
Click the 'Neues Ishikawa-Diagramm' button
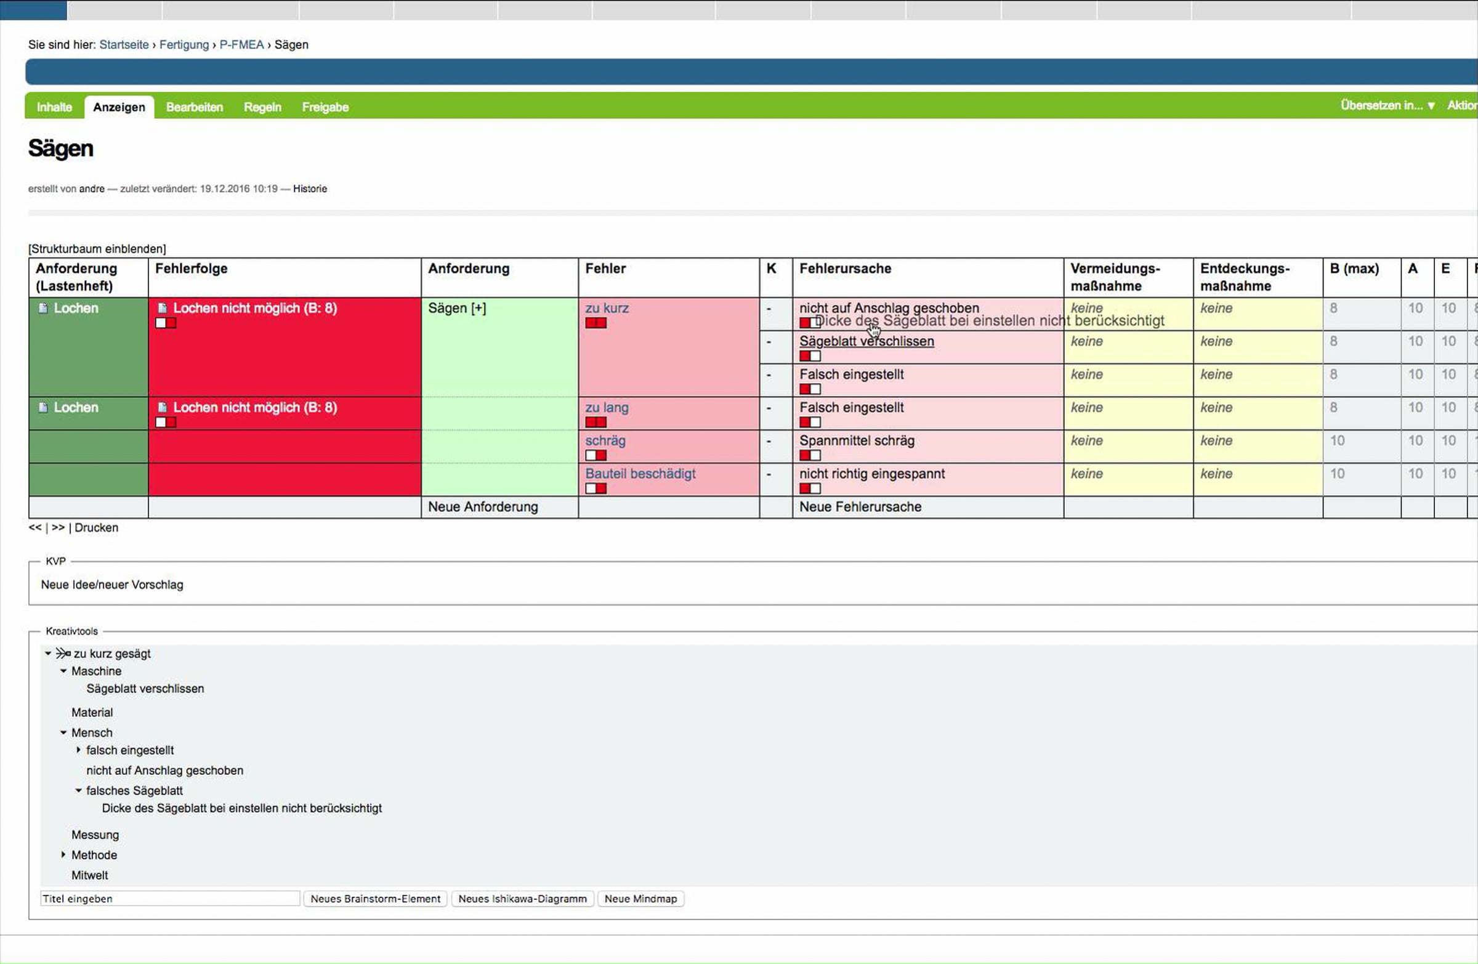pyautogui.click(x=522, y=899)
